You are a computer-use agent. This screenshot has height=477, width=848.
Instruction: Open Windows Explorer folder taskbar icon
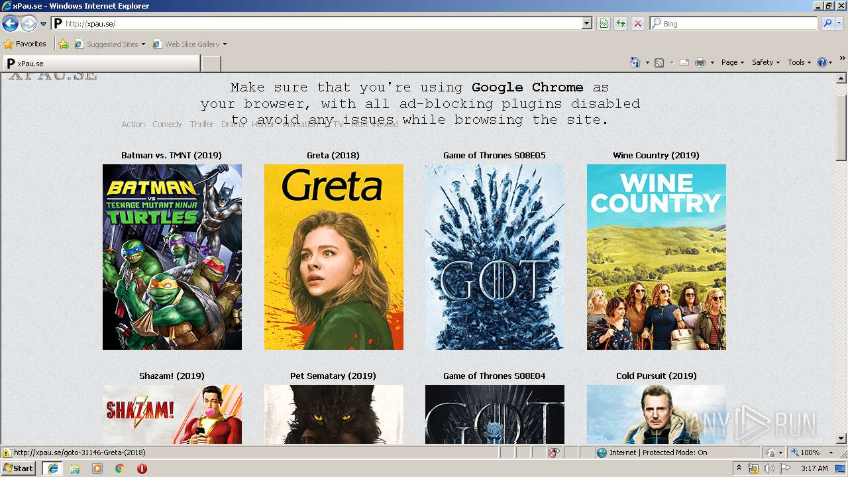point(75,468)
